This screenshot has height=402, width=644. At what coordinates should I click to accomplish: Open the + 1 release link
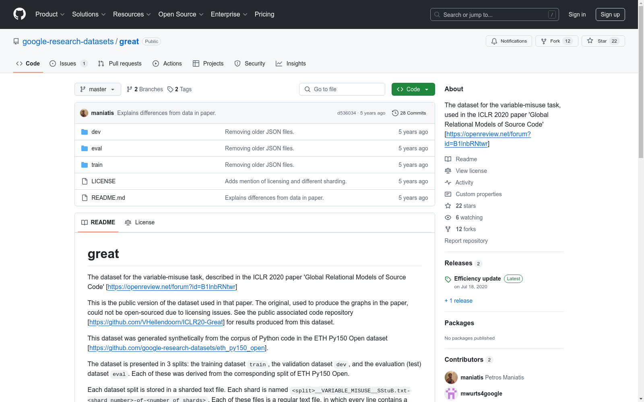458,301
